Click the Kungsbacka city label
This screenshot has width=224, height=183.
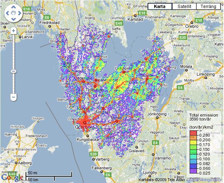(x=88, y=139)
